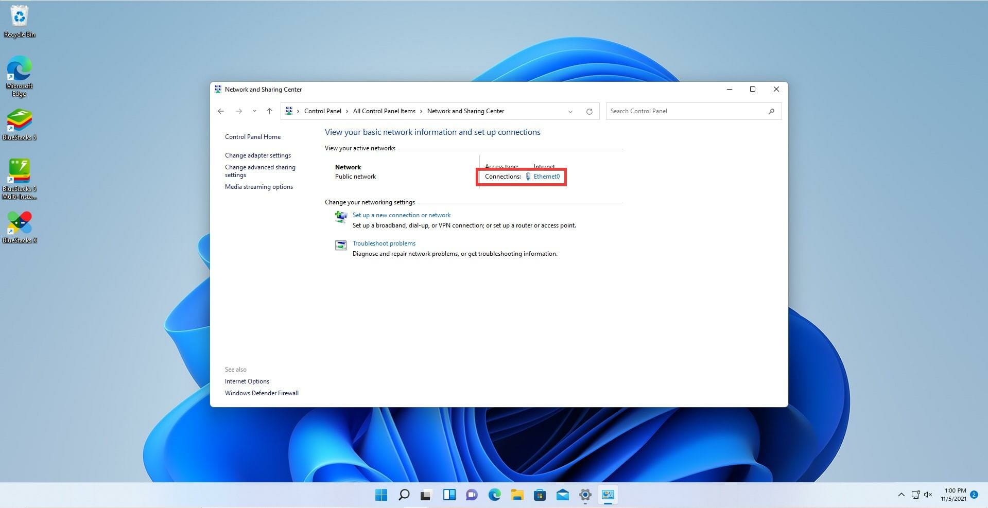
Task: Open Mail from the taskbar
Action: tap(563, 495)
